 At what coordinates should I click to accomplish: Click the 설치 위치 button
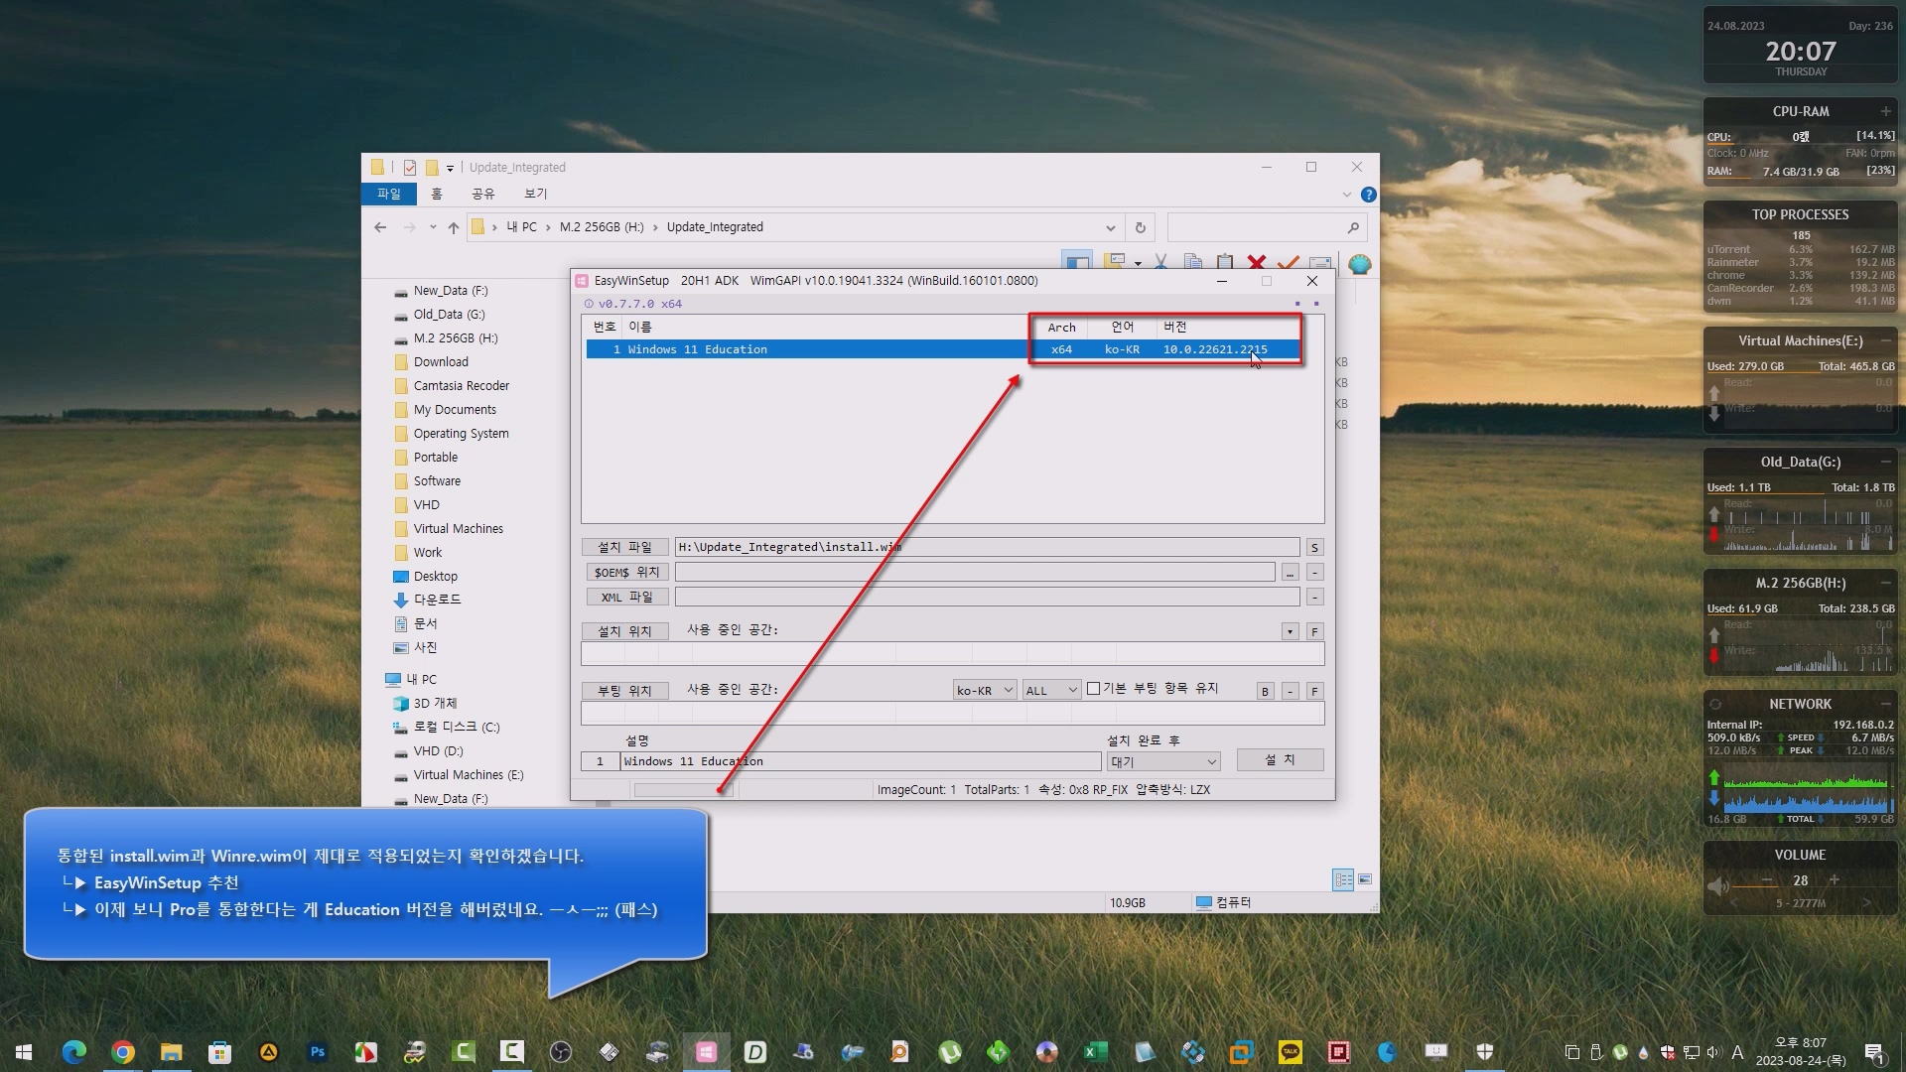(624, 632)
